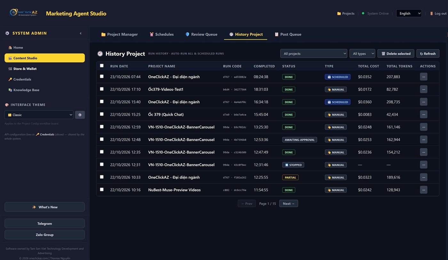Open actions menu for the STOPPED run
448x260 pixels.
[424, 165]
